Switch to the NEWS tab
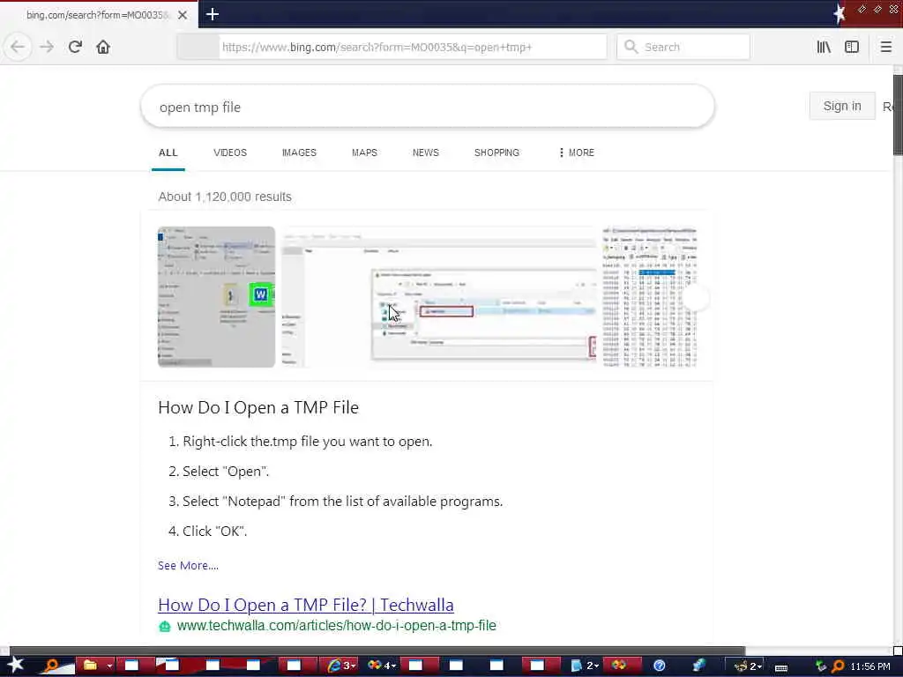The width and height of the screenshot is (903, 677). click(x=426, y=153)
